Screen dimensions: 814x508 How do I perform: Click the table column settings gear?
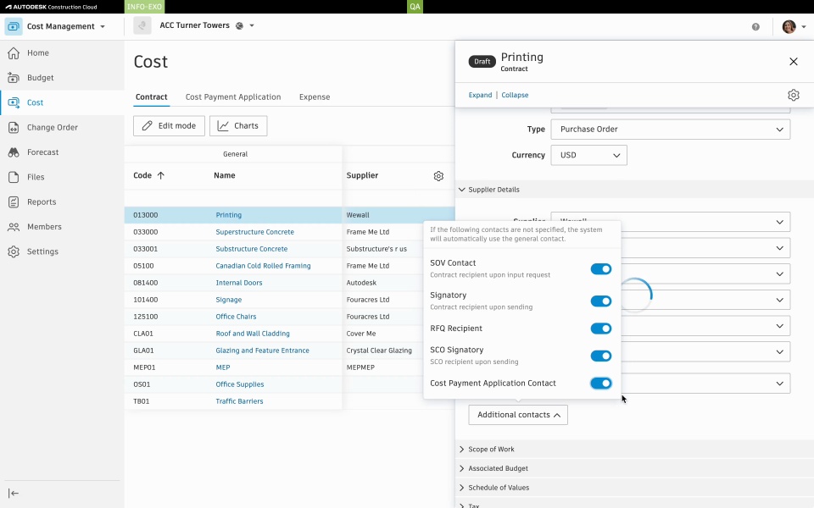(438, 176)
